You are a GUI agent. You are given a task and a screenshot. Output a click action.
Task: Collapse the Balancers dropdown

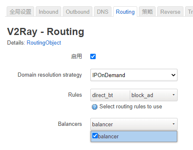pos(134,124)
